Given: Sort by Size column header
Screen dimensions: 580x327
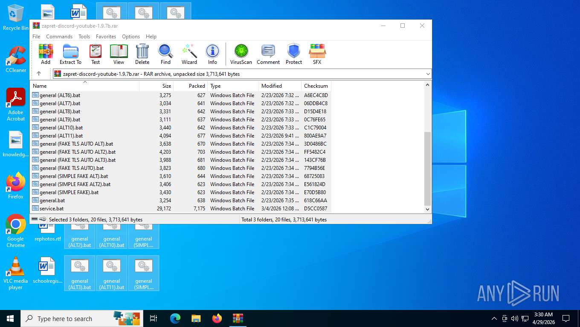Looking at the screenshot, I should [156, 86].
